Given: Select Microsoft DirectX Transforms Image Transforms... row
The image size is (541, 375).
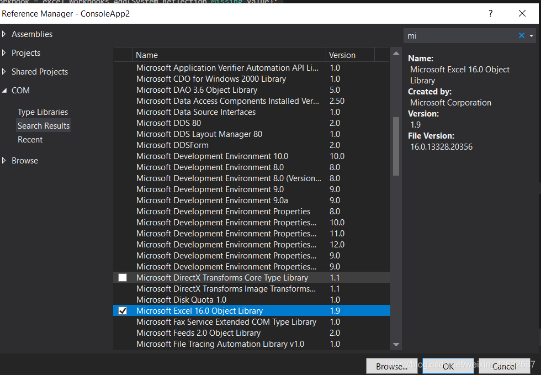Looking at the screenshot, I should [x=252, y=289].
